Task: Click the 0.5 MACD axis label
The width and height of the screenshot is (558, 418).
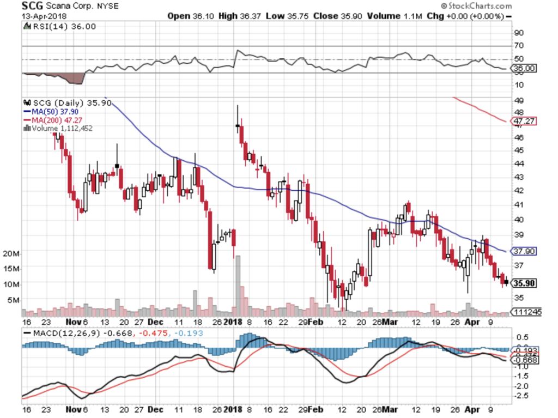Action: (523, 337)
